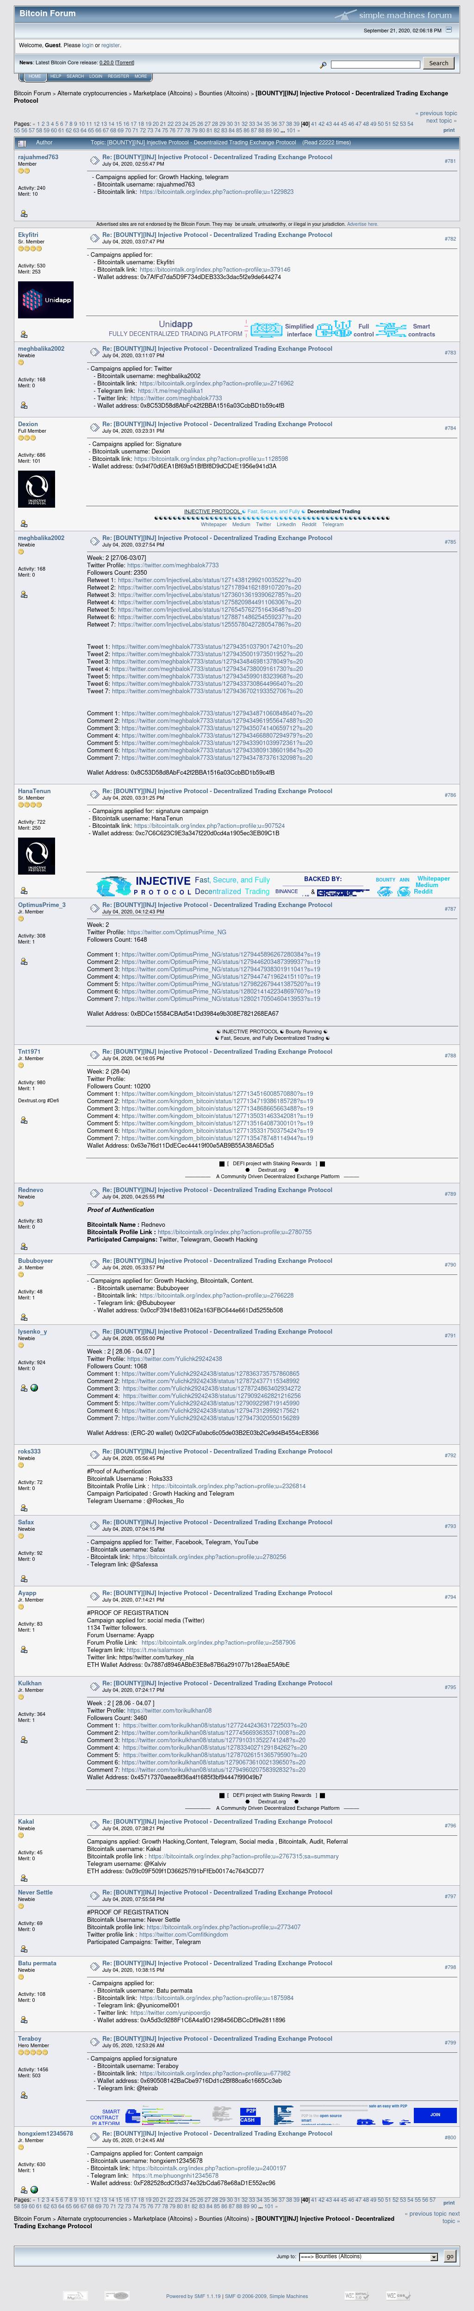This screenshot has width=474, height=2311.
Task: Open the SEARCH menu item
Action: point(75,76)
